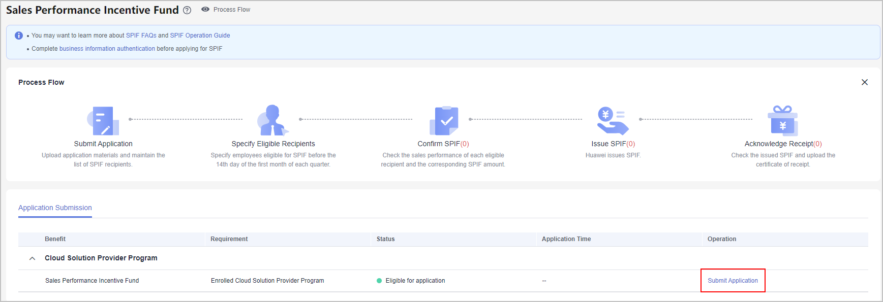Collapse Cloud Solution Provider Program row
Screen dimensions: 883x302
[32, 258]
